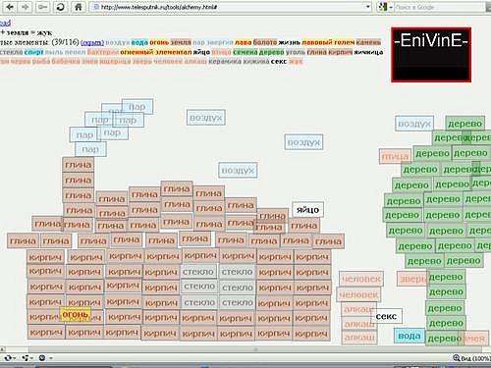Open the address bar history dropdown
This screenshot has width=491, height=368.
(367, 7)
